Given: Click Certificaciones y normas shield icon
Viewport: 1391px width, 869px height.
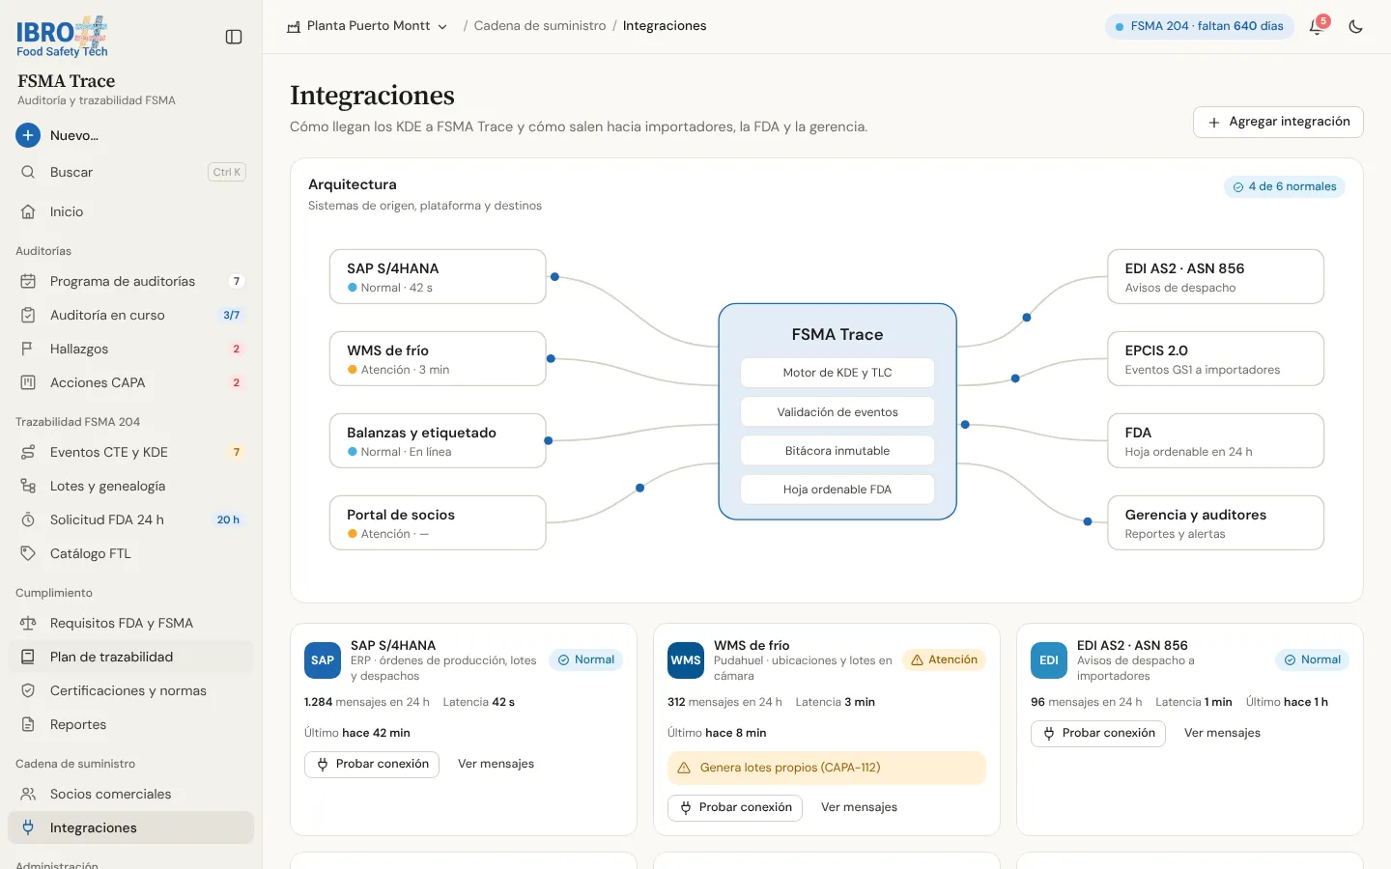Looking at the screenshot, I should [x=28, y=690].
